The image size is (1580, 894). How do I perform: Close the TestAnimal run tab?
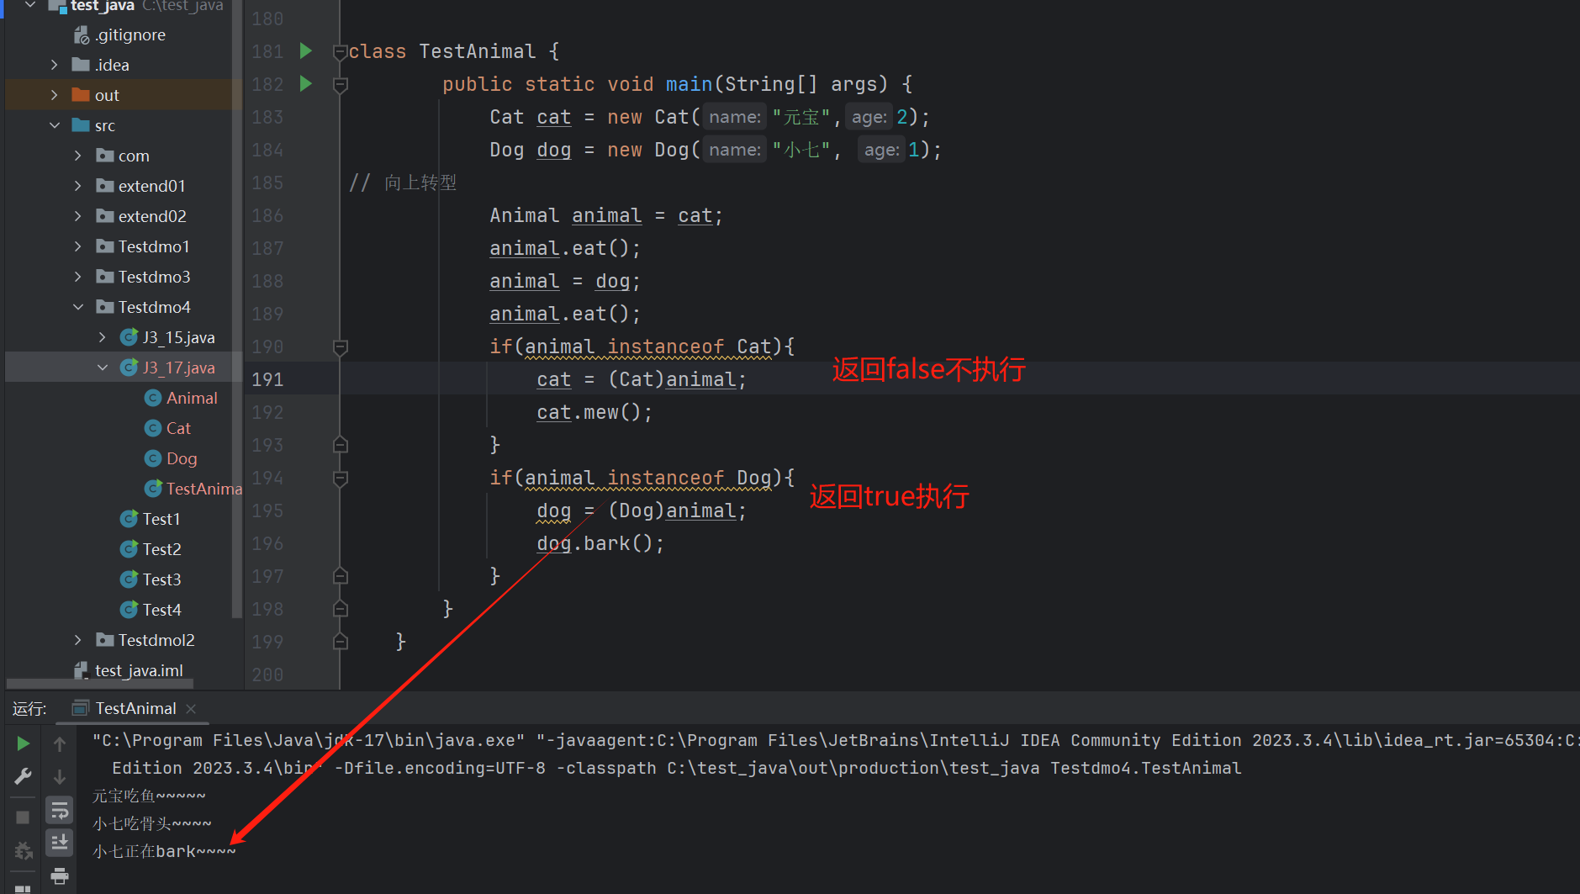pyautogui.click(x=191, y=709)
